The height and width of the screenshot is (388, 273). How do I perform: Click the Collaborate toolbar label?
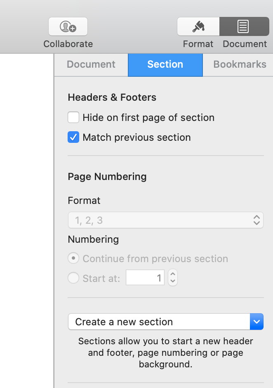coord(68,44)
